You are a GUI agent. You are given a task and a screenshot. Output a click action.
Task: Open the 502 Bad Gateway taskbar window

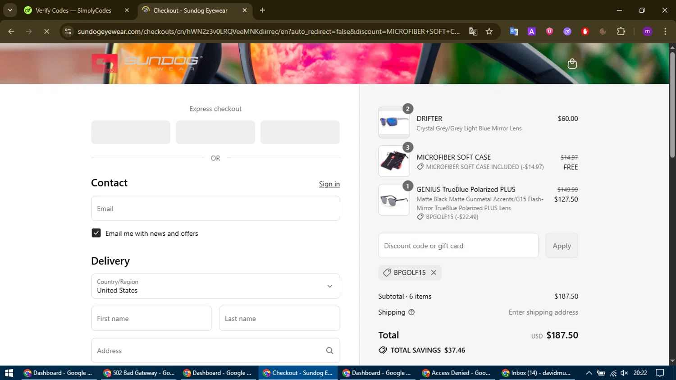pyautogui.click(x=139, y=373)
